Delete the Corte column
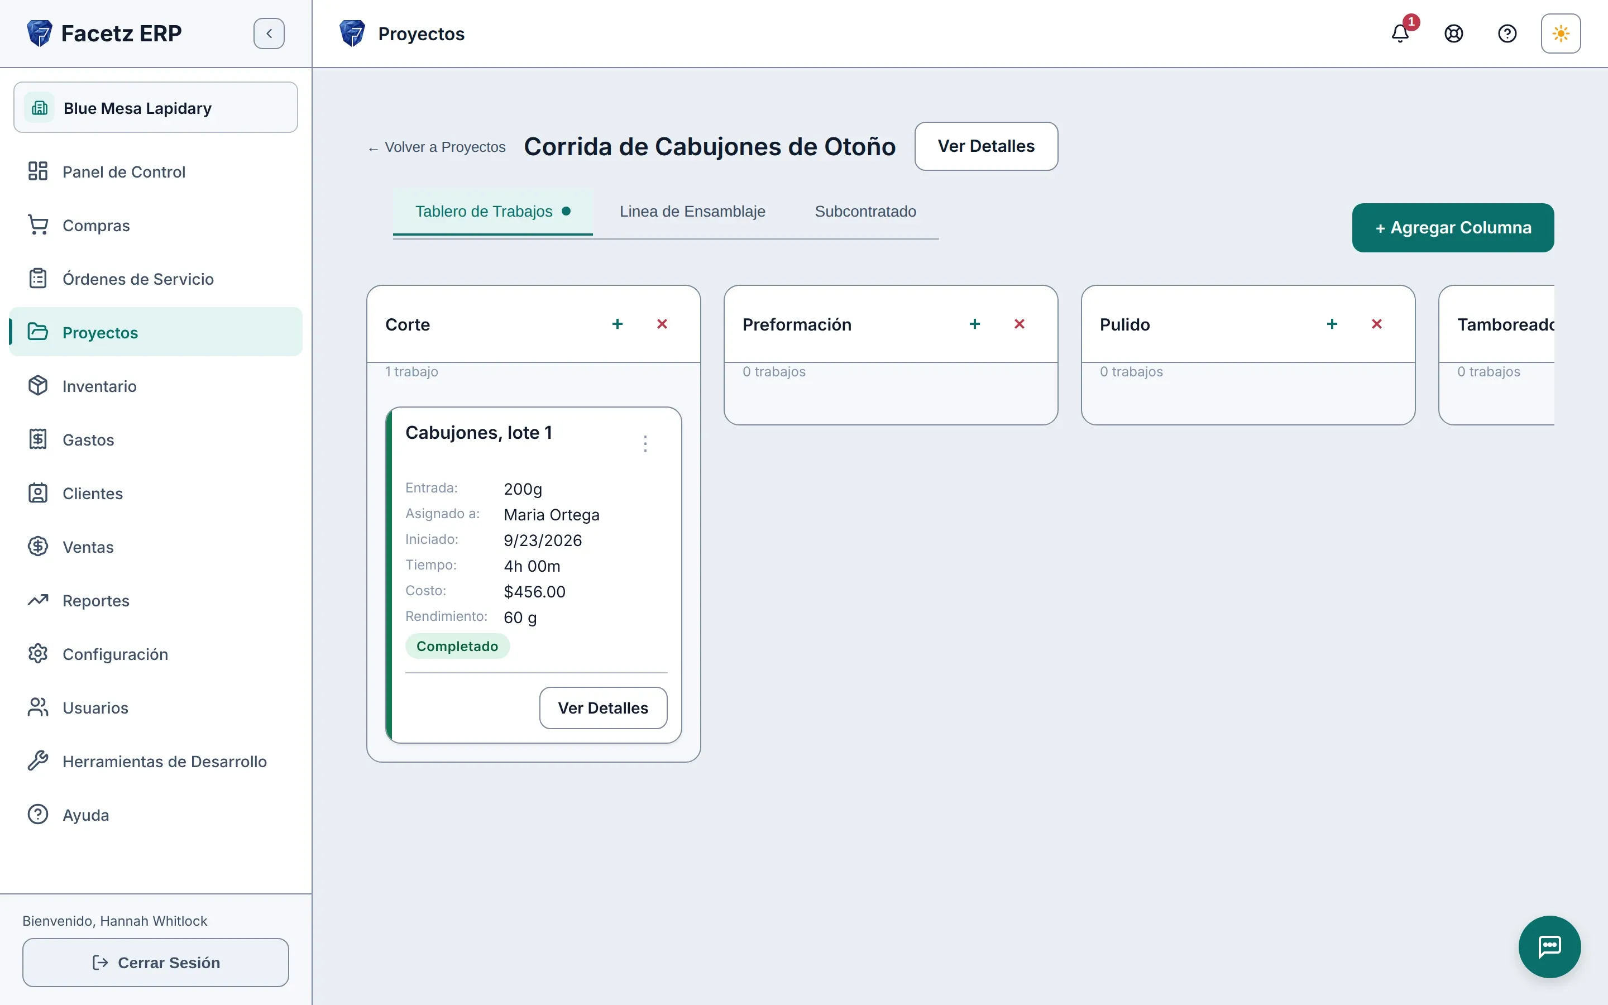 [662, 324]
